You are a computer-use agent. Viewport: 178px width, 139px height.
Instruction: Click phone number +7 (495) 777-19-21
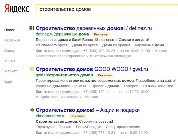99,133
